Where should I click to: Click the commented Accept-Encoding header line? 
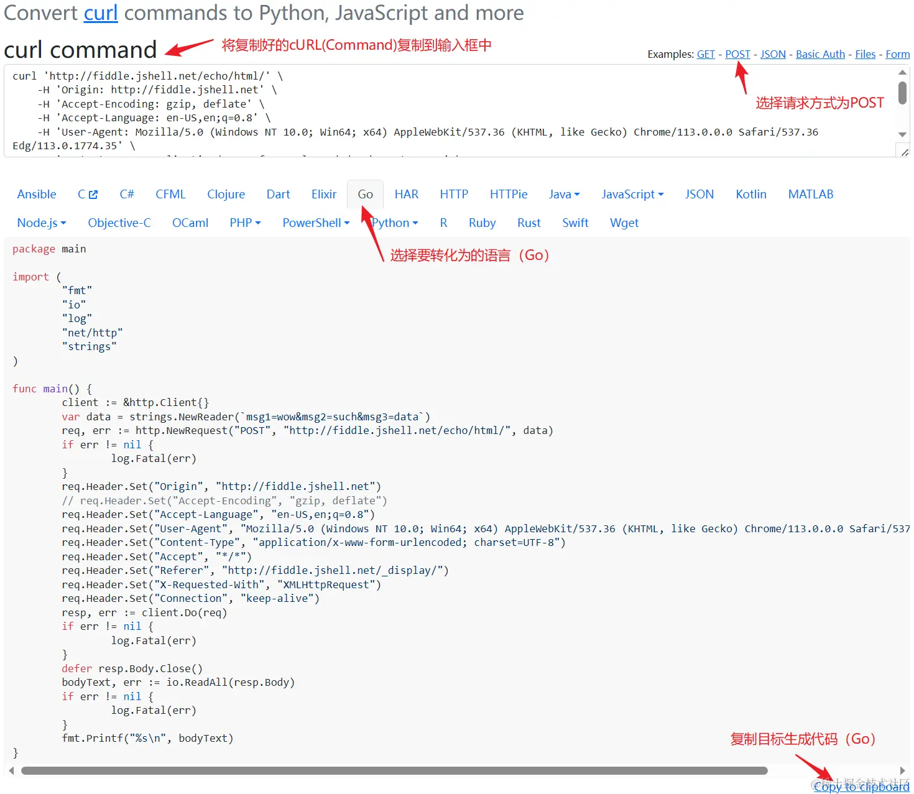pyautogui.click(x=224, y=501)
